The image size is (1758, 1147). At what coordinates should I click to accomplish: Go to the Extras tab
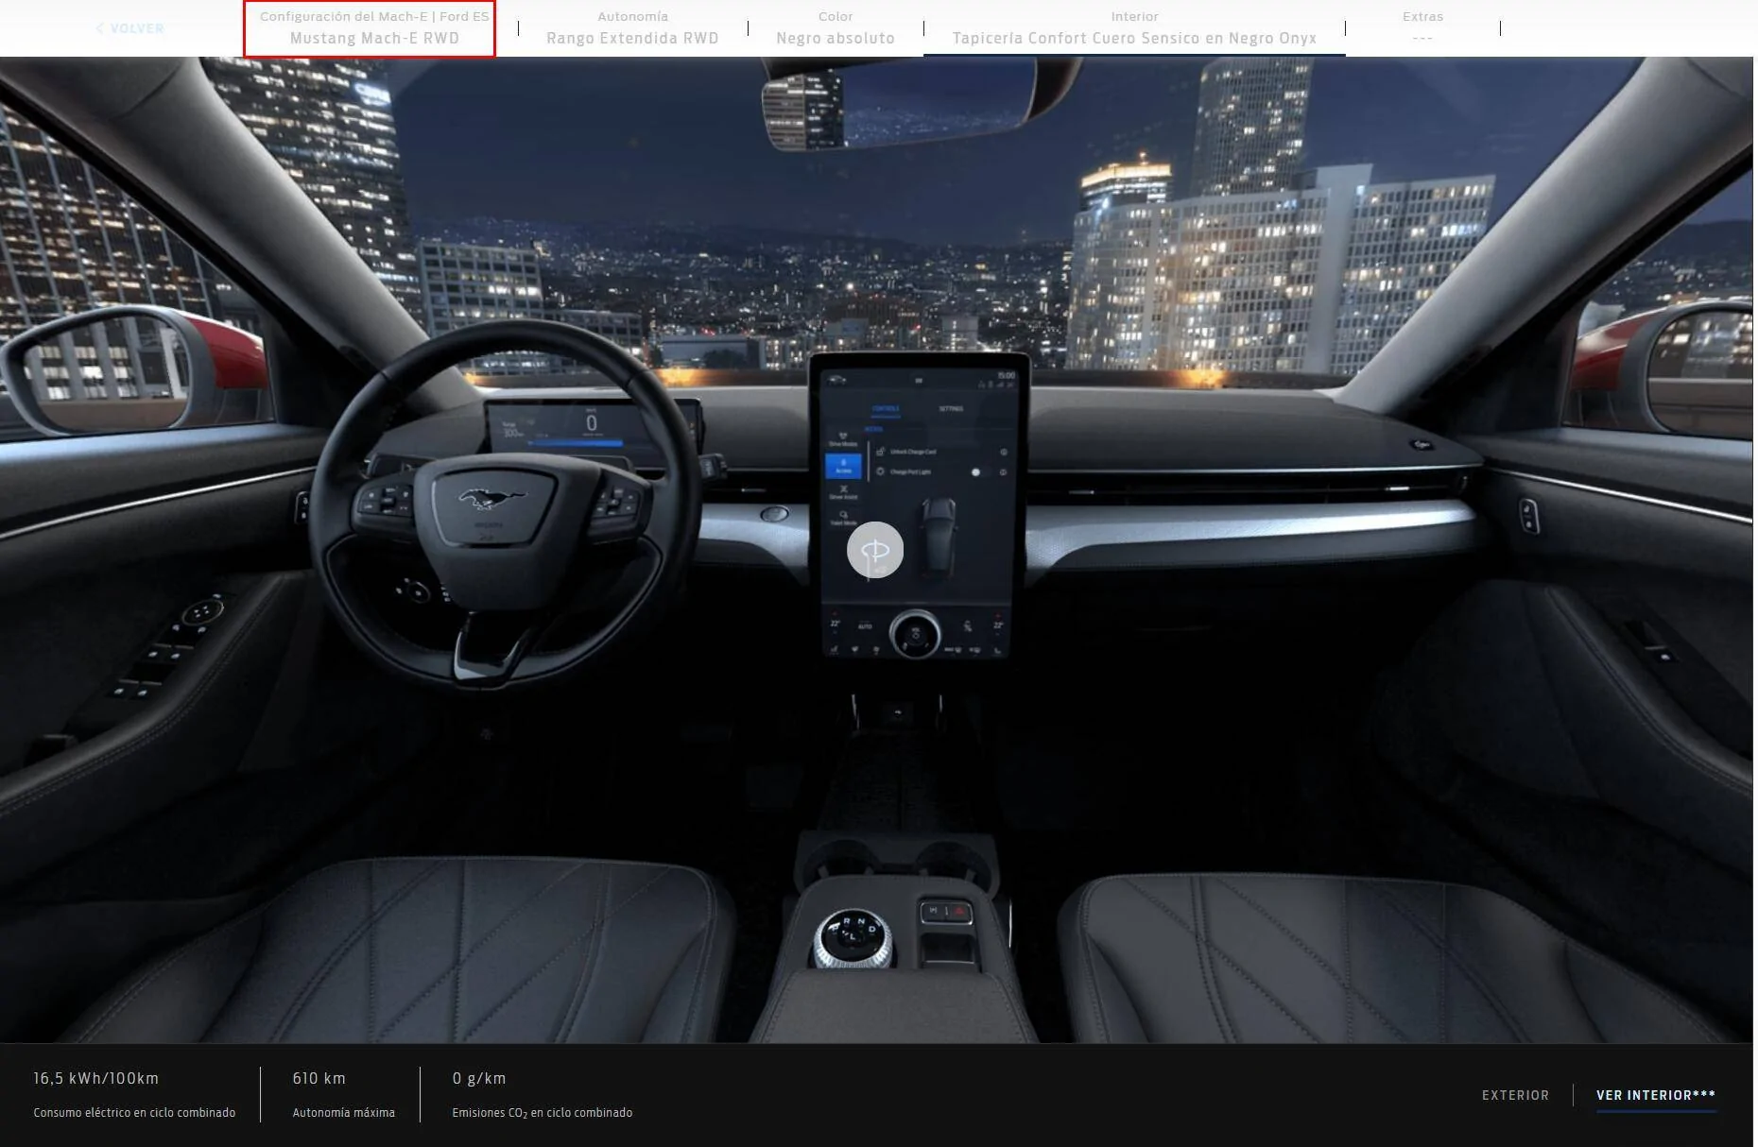(x=1422, y=28)
